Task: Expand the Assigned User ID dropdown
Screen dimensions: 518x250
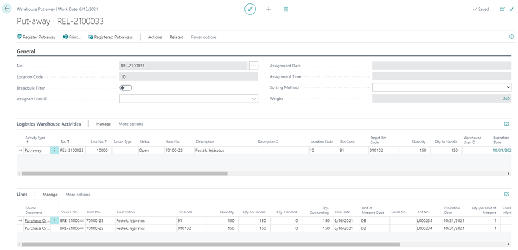Action: coord(254,99)
